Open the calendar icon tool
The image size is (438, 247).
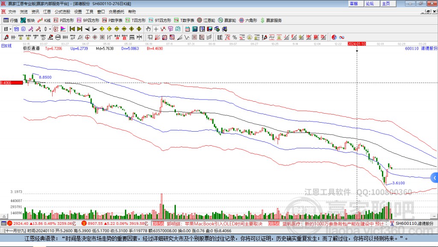coord(187,29)
